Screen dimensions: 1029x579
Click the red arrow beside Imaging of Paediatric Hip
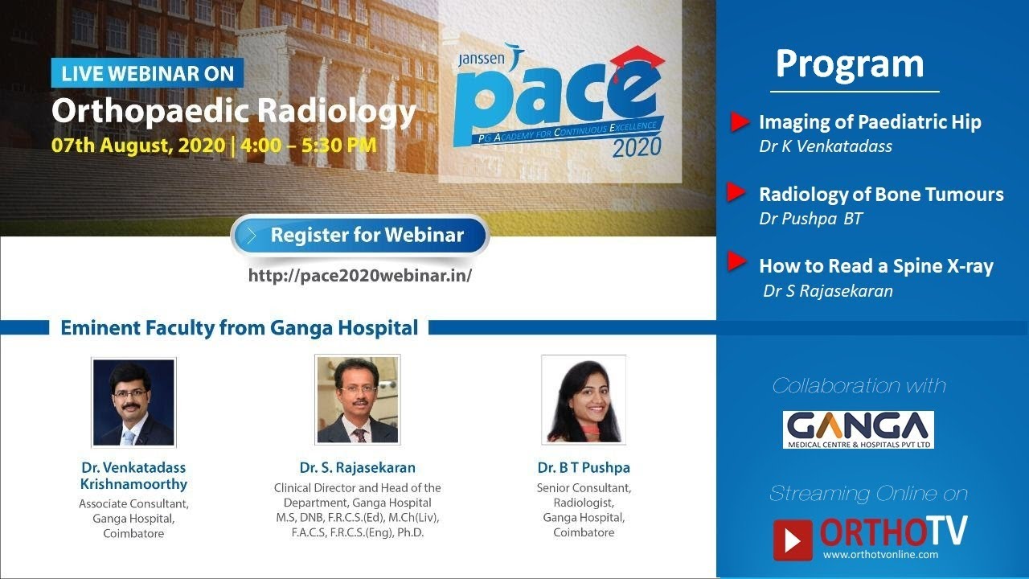tap(740, 122)
